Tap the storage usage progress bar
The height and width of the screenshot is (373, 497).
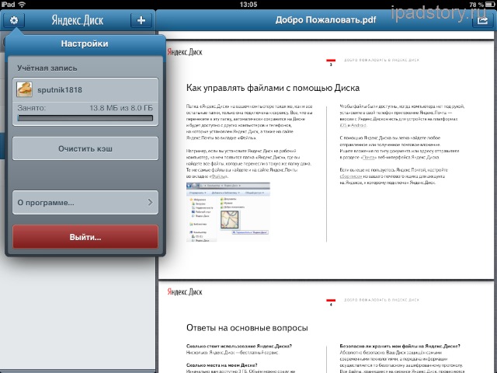pyautogui.click(x=85, y=118)
